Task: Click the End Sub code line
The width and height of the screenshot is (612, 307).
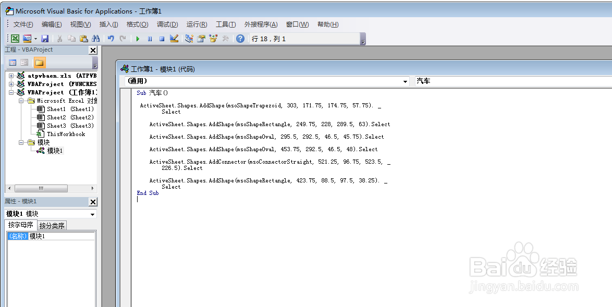Action: 148,193
